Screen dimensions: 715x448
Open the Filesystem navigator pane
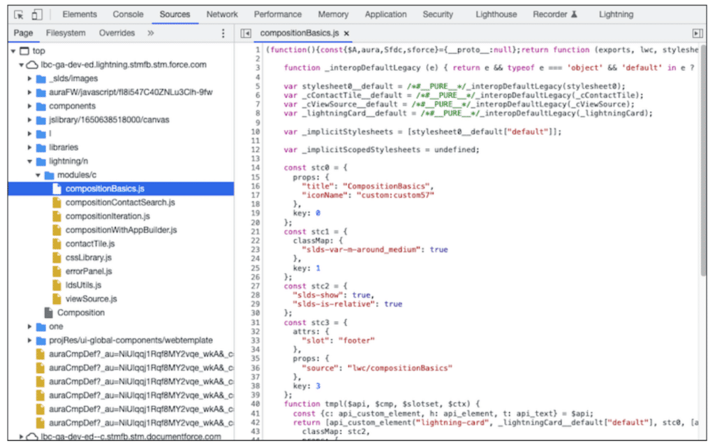(x=66, y=33)
